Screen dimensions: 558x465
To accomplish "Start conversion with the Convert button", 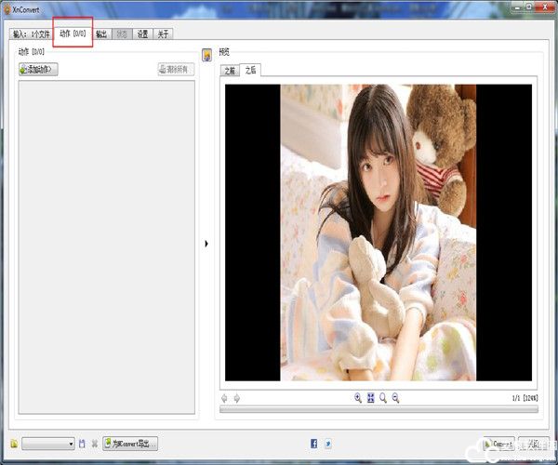I will click(498, 444).
